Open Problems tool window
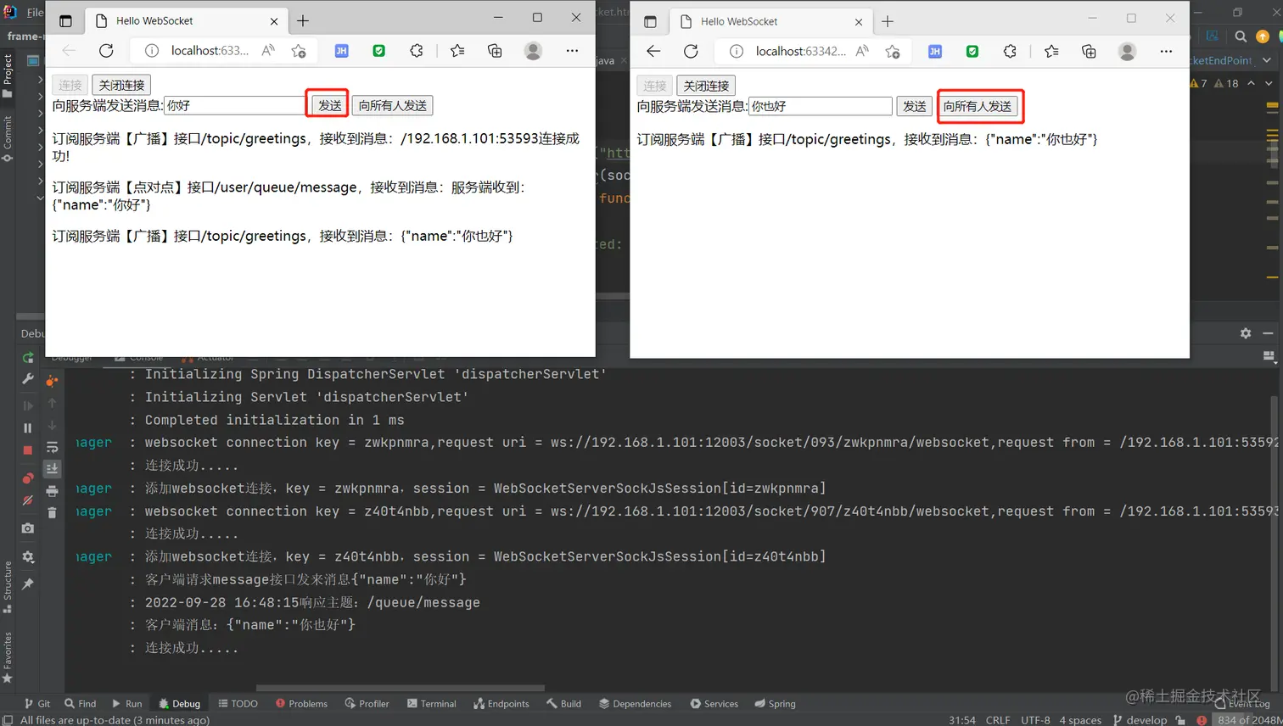 point(301,704)
